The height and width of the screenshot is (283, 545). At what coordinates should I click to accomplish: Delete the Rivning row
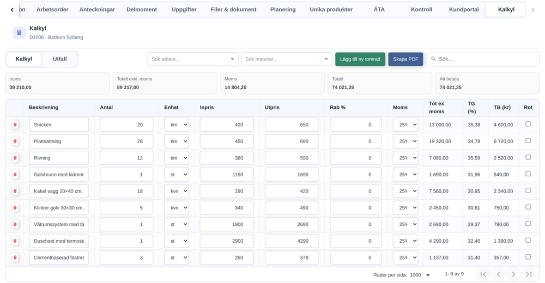point(15,158)
